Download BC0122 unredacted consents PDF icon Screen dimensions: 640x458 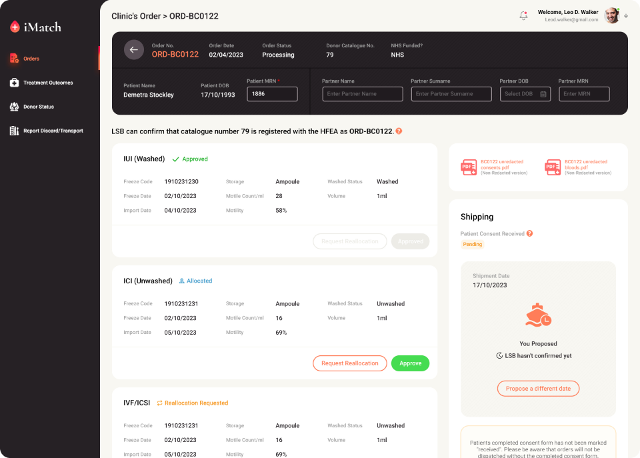tap(469, 167)
